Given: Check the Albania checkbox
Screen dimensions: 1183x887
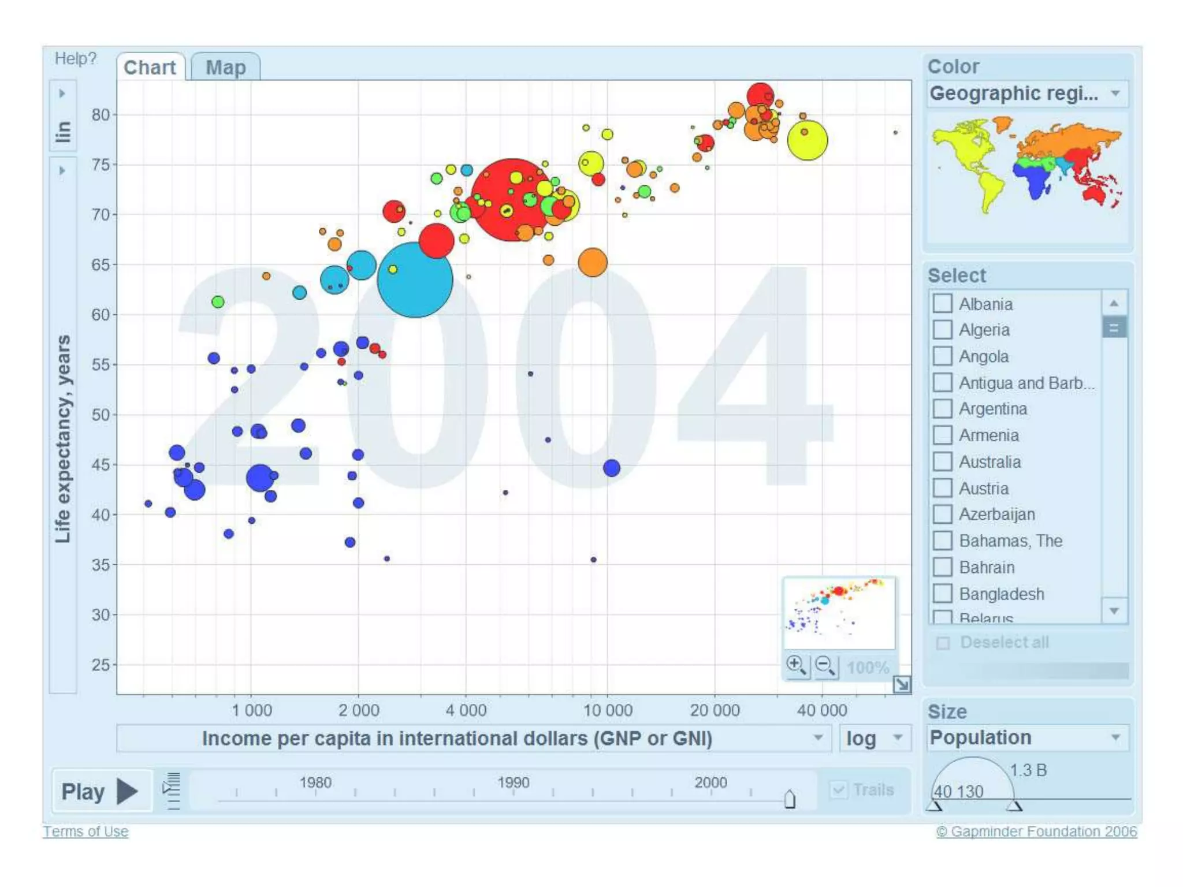Looking at the screenshot, I should pos(943,304).
